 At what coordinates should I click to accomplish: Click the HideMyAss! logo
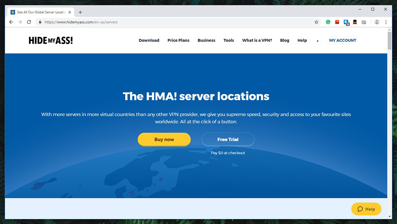coord(51,40)
